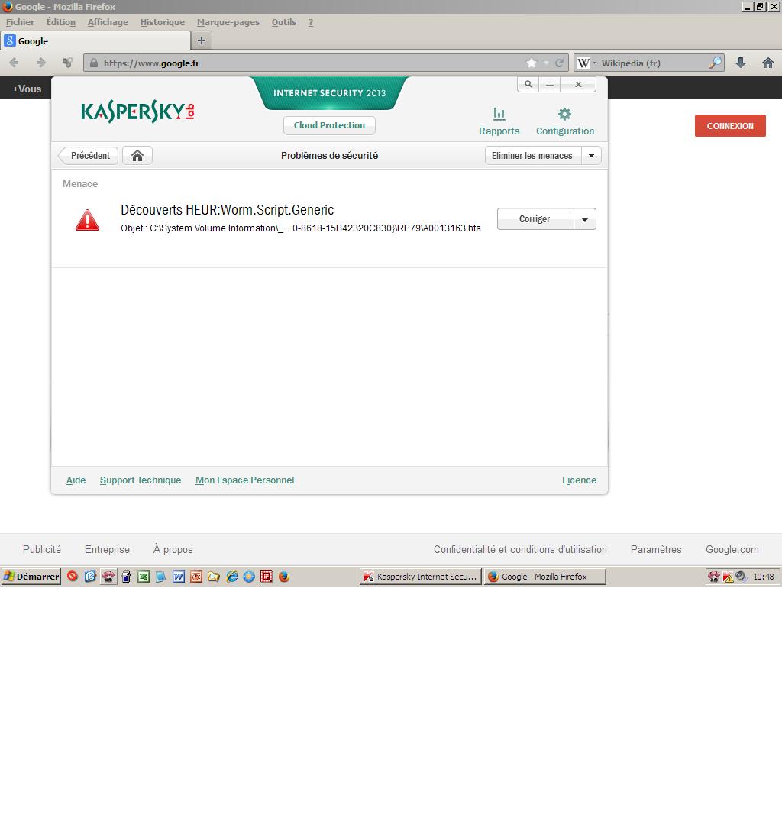Open Support Technique link

pyautogui.click(x=141, y=480)
